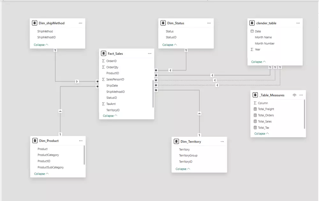Click the sigma icon beside TaxAmt
The width and height of the screenshot is (319, 201).
[103, 104]
